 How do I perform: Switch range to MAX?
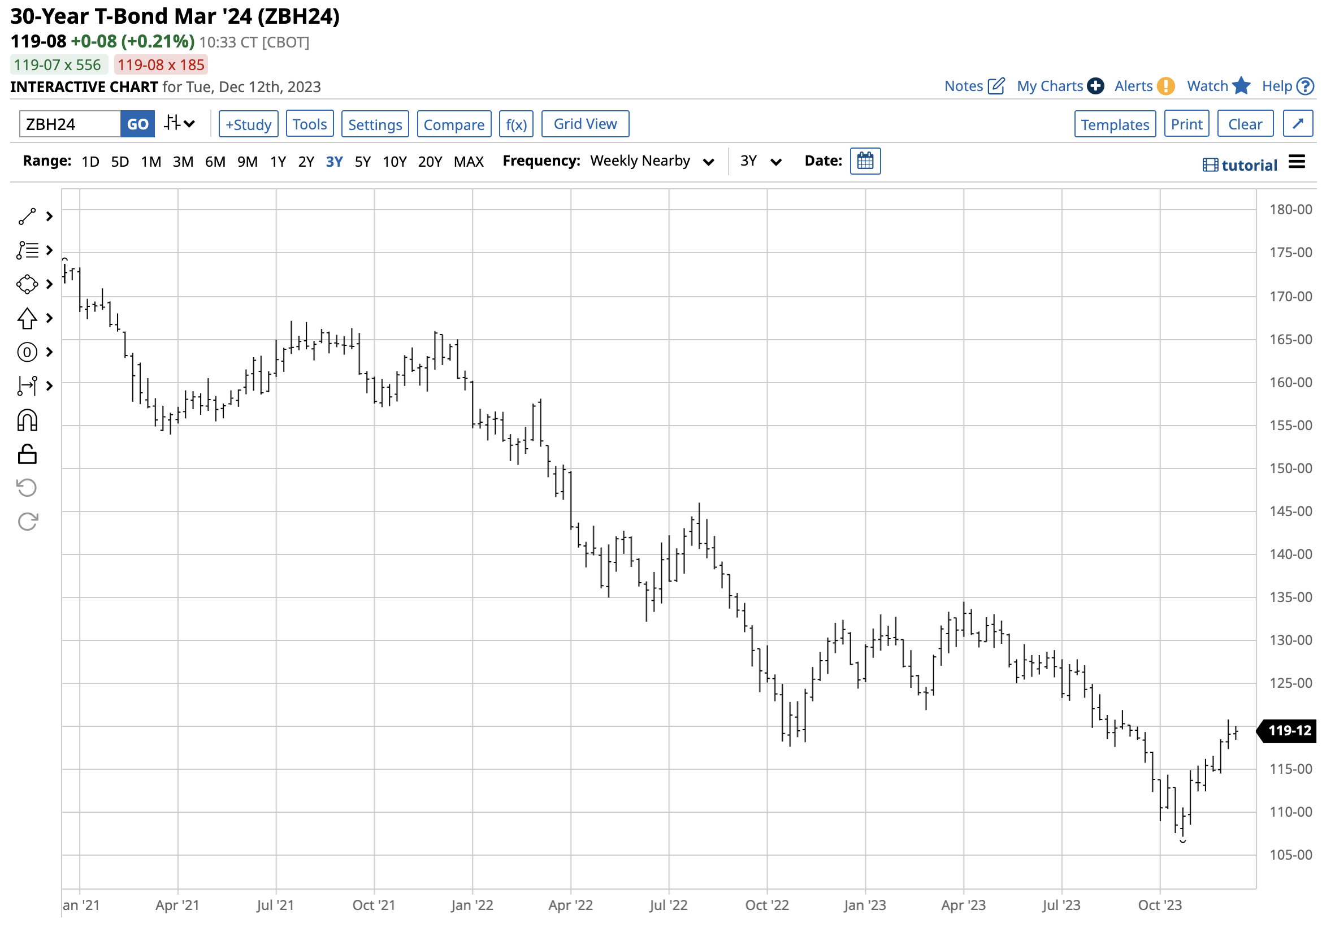(469, 161)
